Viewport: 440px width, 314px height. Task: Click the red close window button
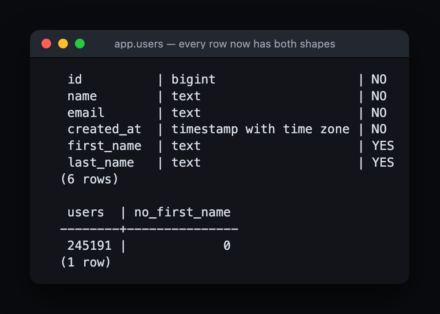click(x=46, y=44)
